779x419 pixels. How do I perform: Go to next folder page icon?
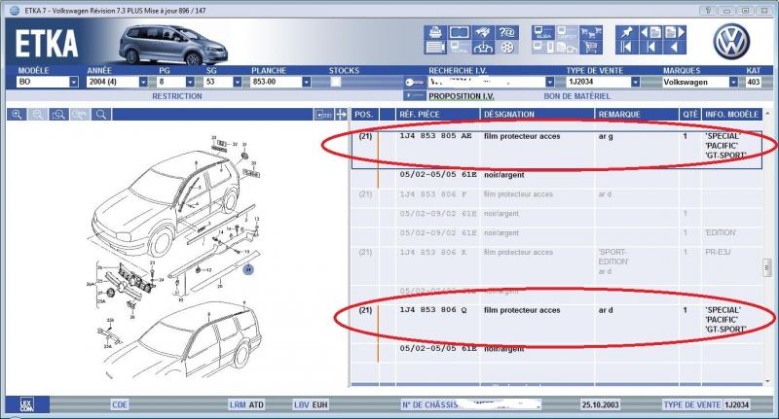click(x=675, y=33)
